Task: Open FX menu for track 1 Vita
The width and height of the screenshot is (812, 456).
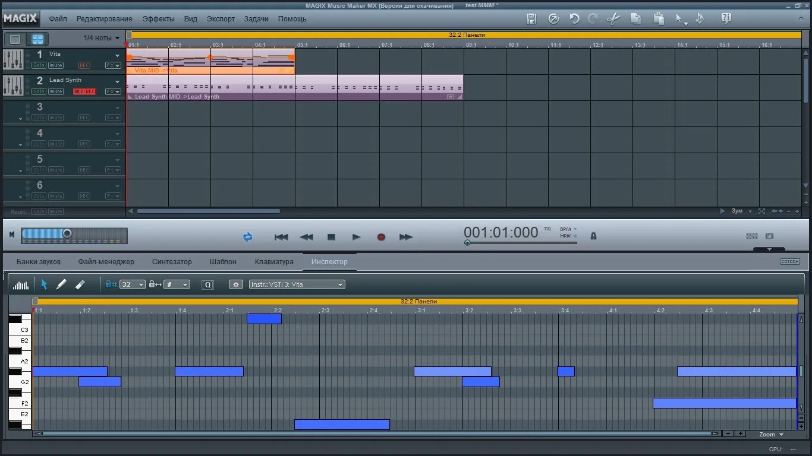Action: pos(113,65)
